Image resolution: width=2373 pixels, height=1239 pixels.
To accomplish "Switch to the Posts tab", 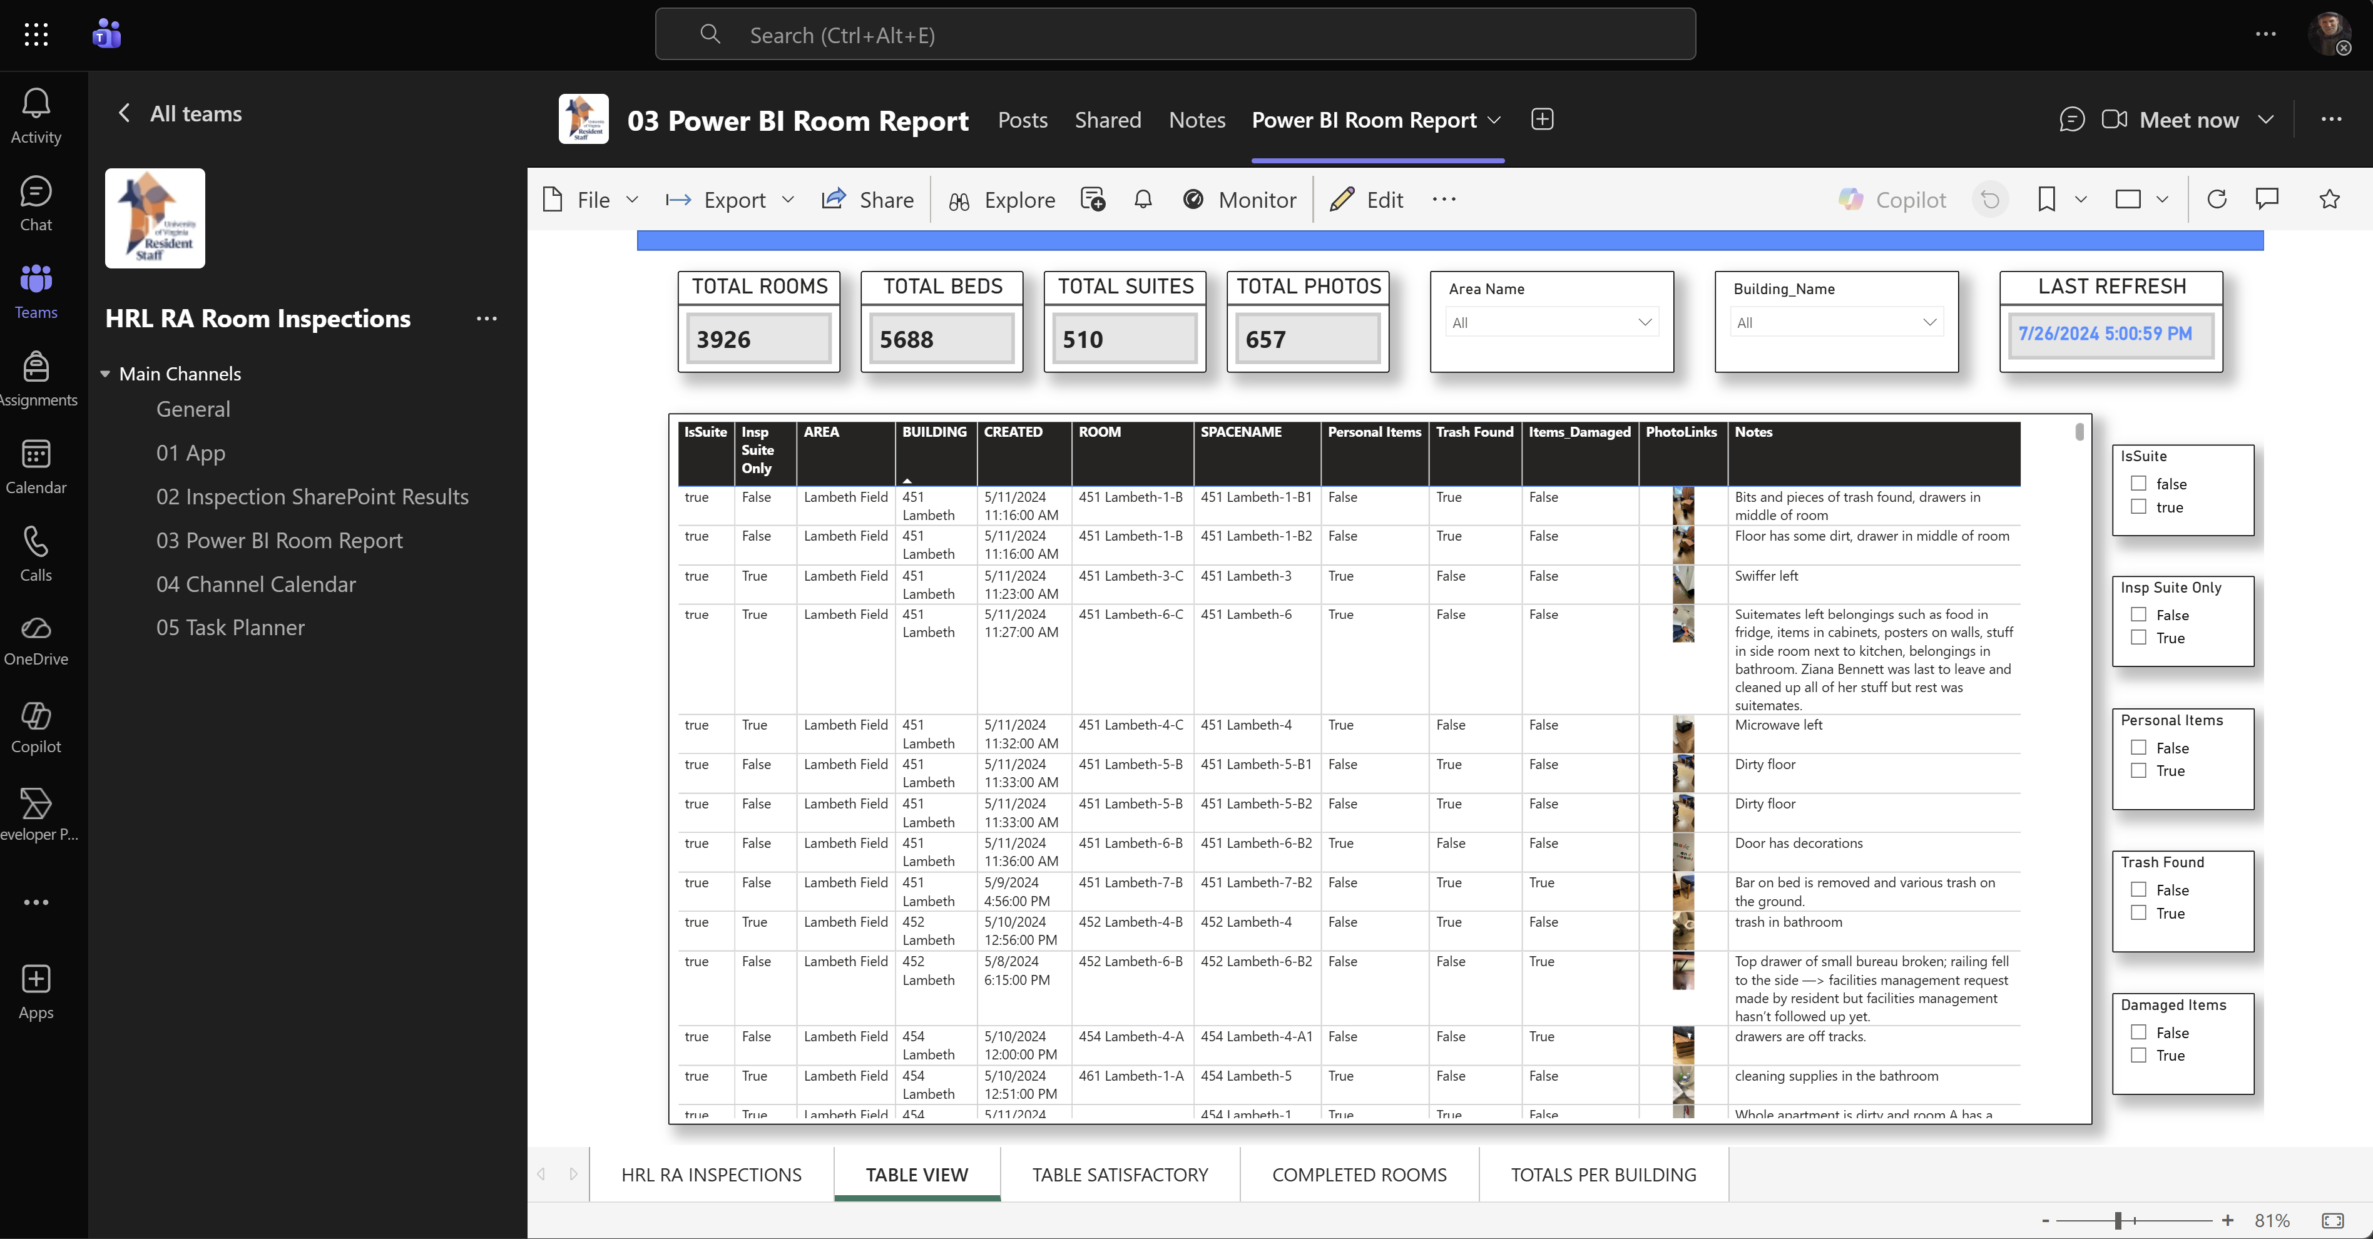I will [x=1023, y=120].
